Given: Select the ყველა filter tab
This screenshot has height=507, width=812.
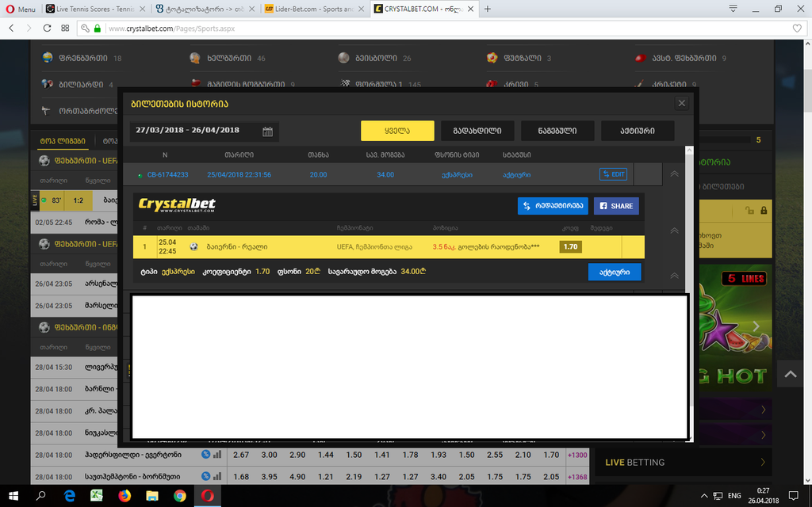Looking at the screenshot, I should pyautogui.click(x=397, y=131).
